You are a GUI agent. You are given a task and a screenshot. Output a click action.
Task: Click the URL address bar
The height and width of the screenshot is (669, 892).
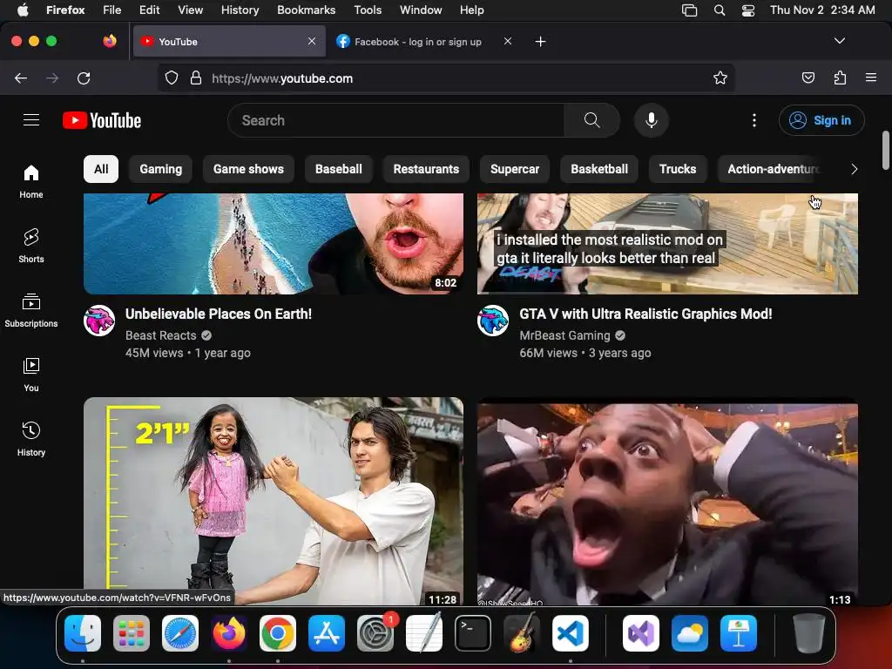pos(447,78)
